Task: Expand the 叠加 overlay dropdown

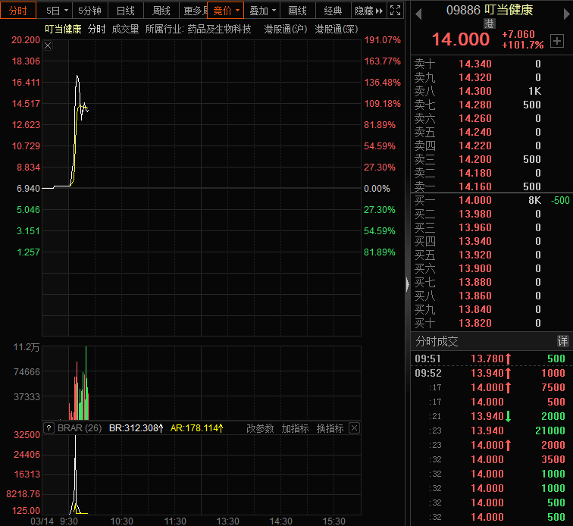Action: (x=262, y=11)
